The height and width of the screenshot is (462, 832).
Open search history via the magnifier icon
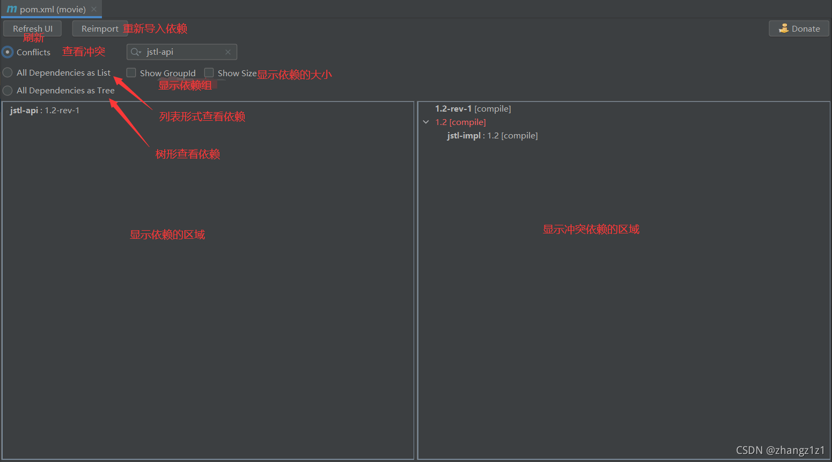(x=136, y=52)
